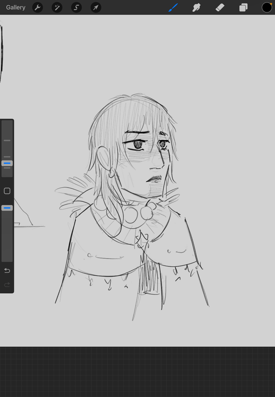Open the Actions wrench menu
This screenshot has width=275, height=397.
pyautogui.click(x=38, y=7)
